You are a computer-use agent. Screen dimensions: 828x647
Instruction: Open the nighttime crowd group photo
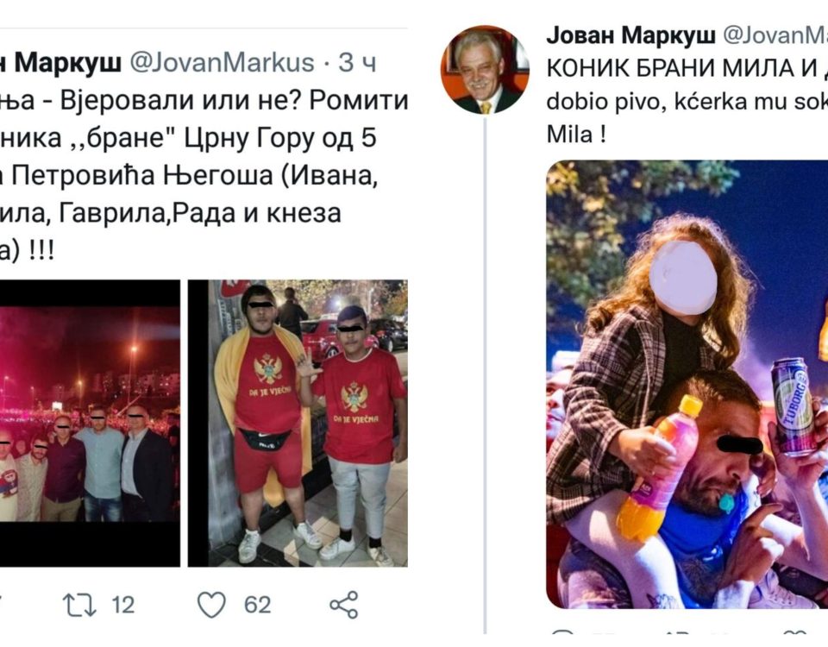pyautogui.click(x=90, y=424)
